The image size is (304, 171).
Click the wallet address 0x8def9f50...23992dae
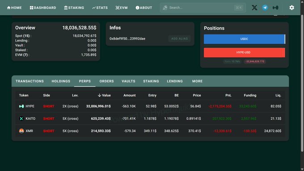pos(127,38)
